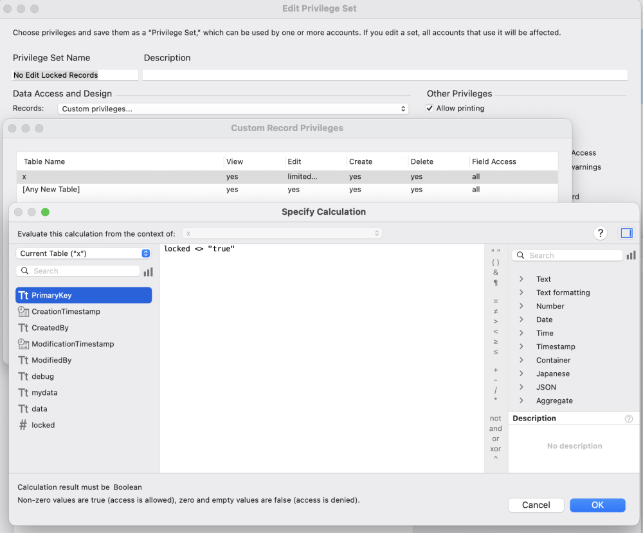The width and height of the screenshot is (643, 533).
Task: Click OK to confirm the calculation
Action: [597, 505]
